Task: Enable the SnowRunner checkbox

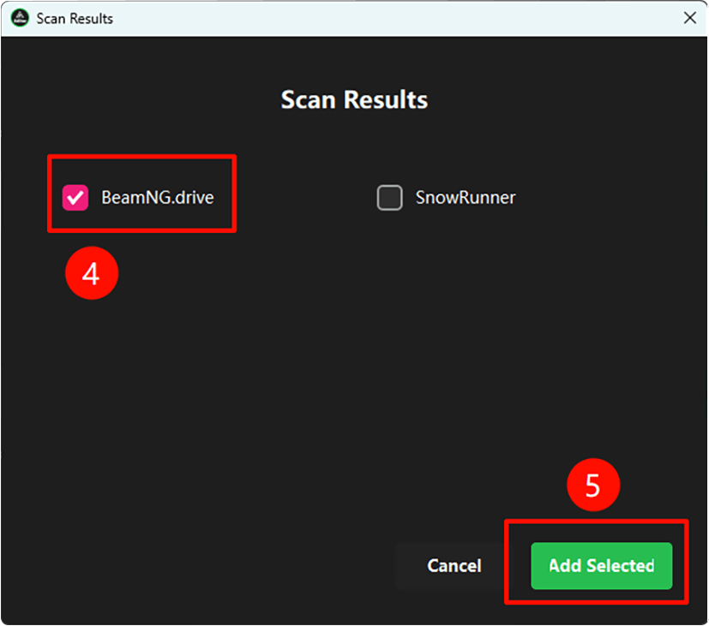Action: [389, 198]
